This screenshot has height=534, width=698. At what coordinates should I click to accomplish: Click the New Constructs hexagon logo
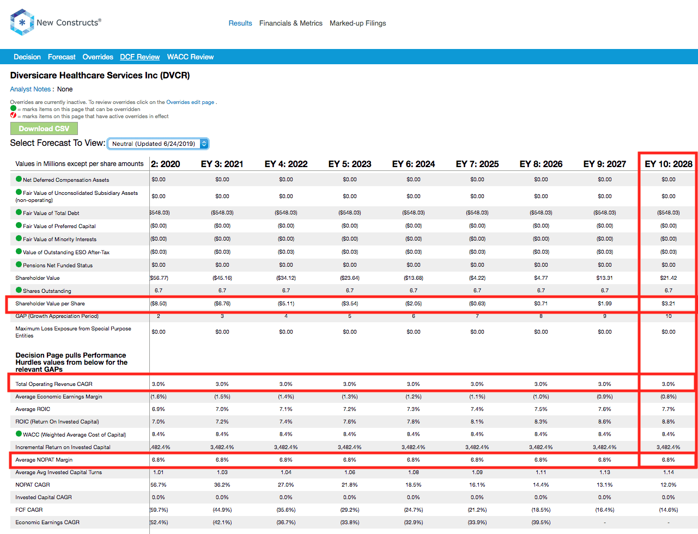click(22, 22)
